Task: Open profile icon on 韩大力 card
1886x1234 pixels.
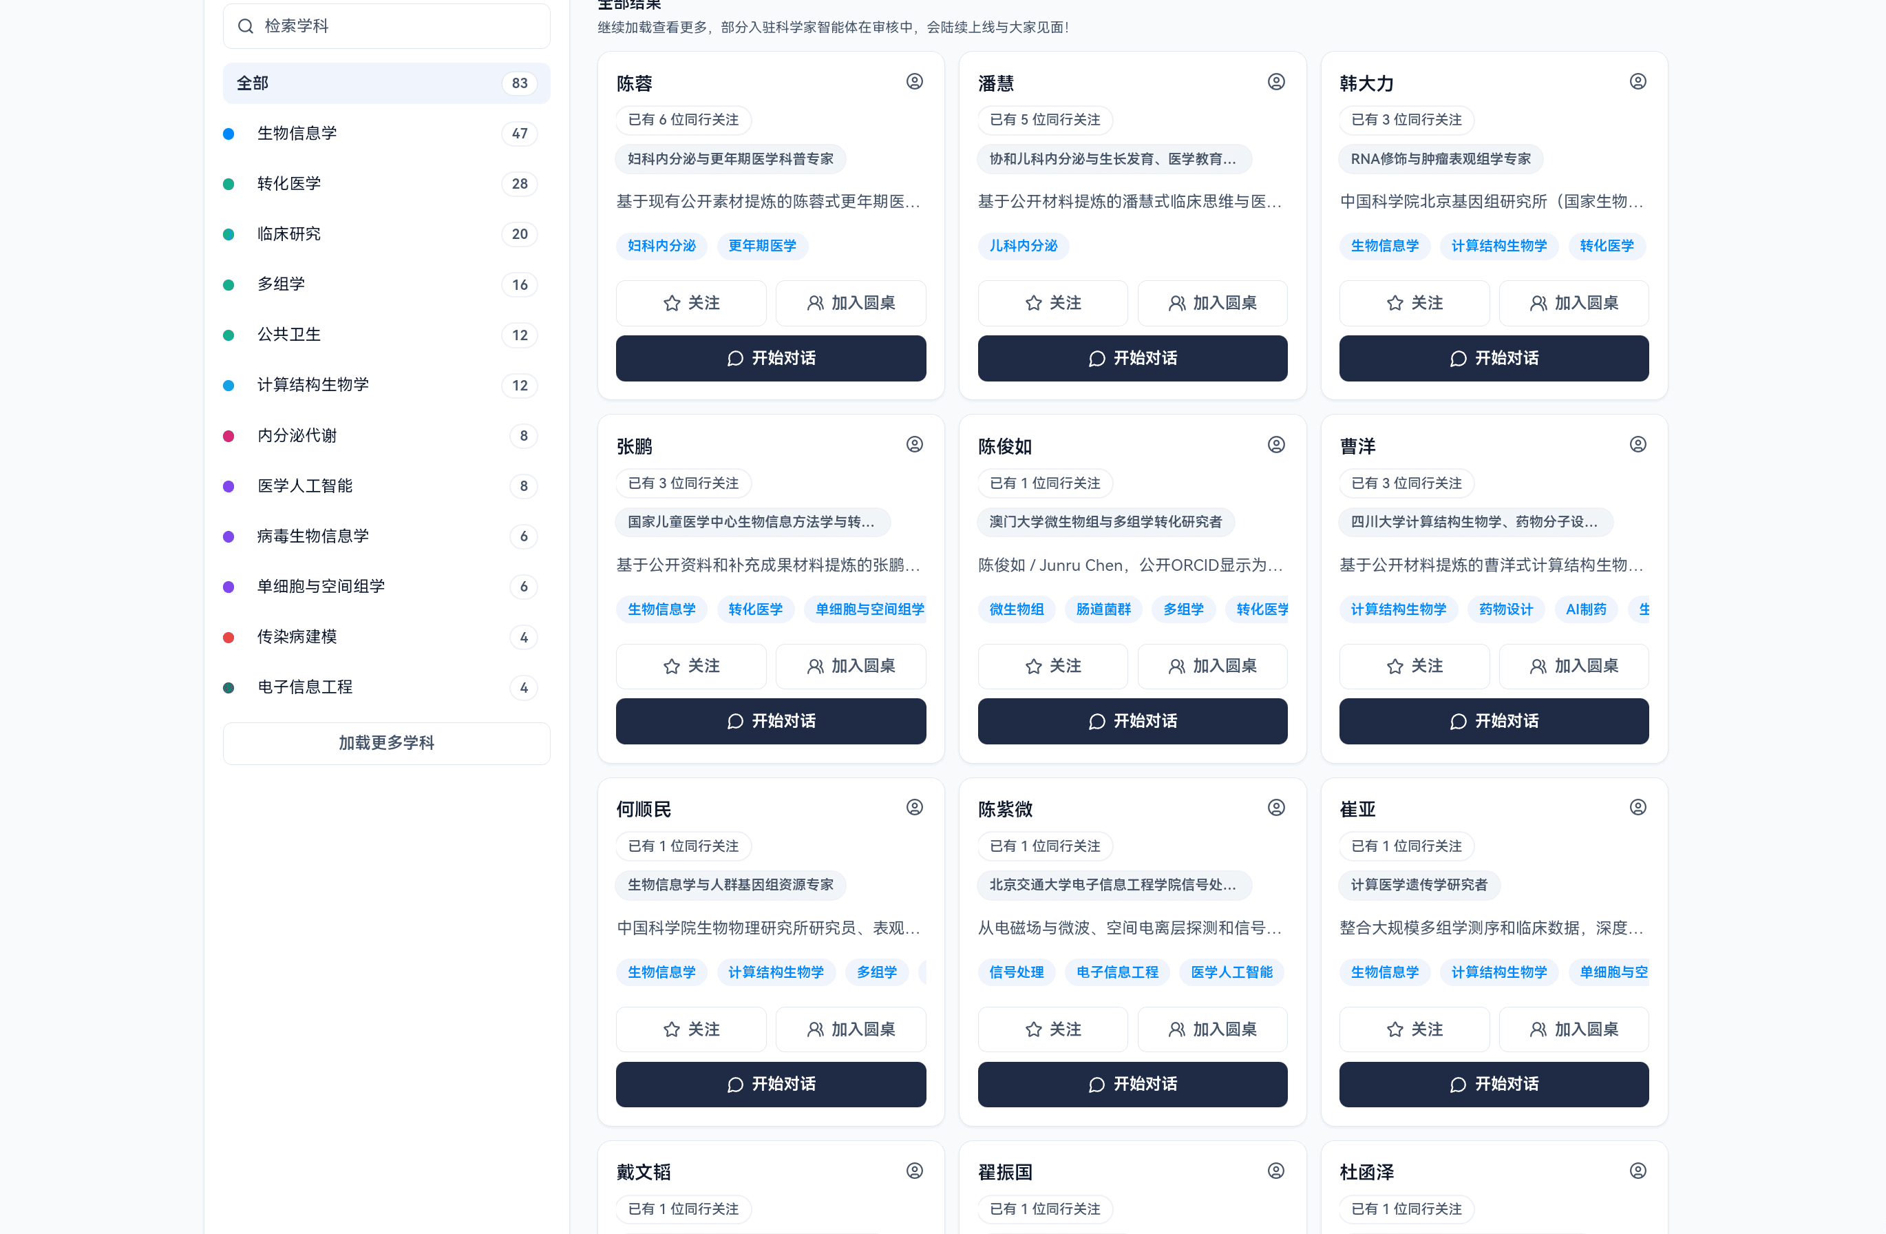Action: pyautogui.click(x=1638, y=82)
